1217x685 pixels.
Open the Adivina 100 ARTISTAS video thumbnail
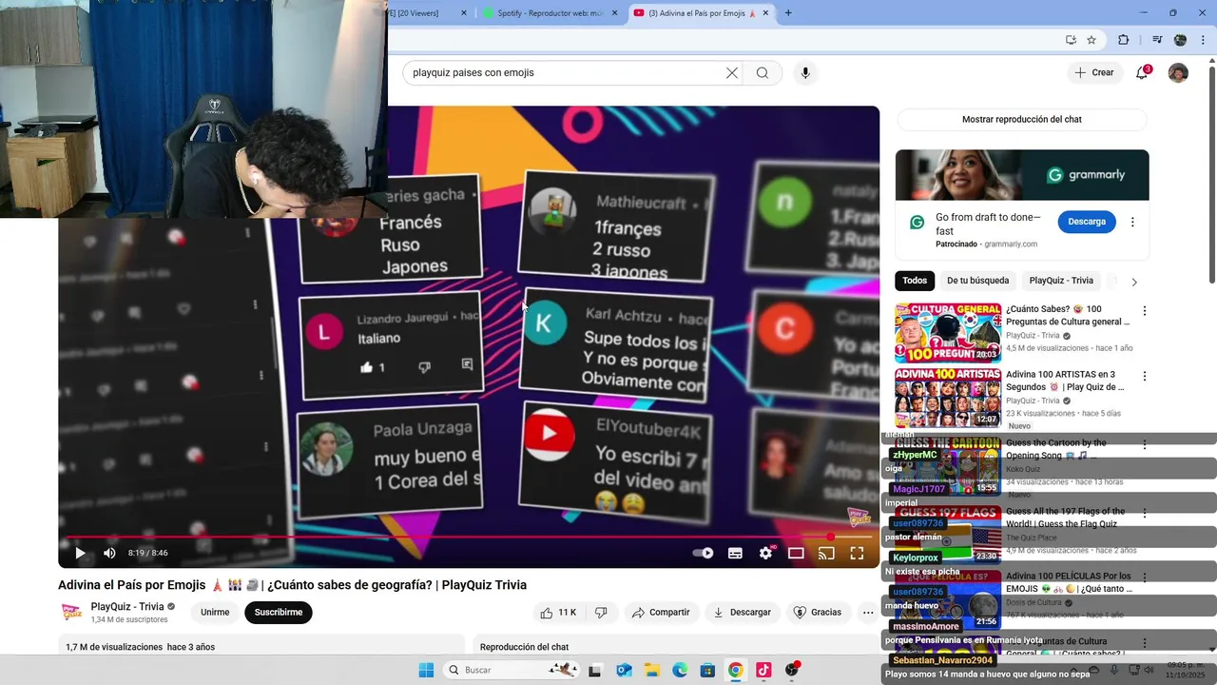pyautogui.click(x=948, y=398)
